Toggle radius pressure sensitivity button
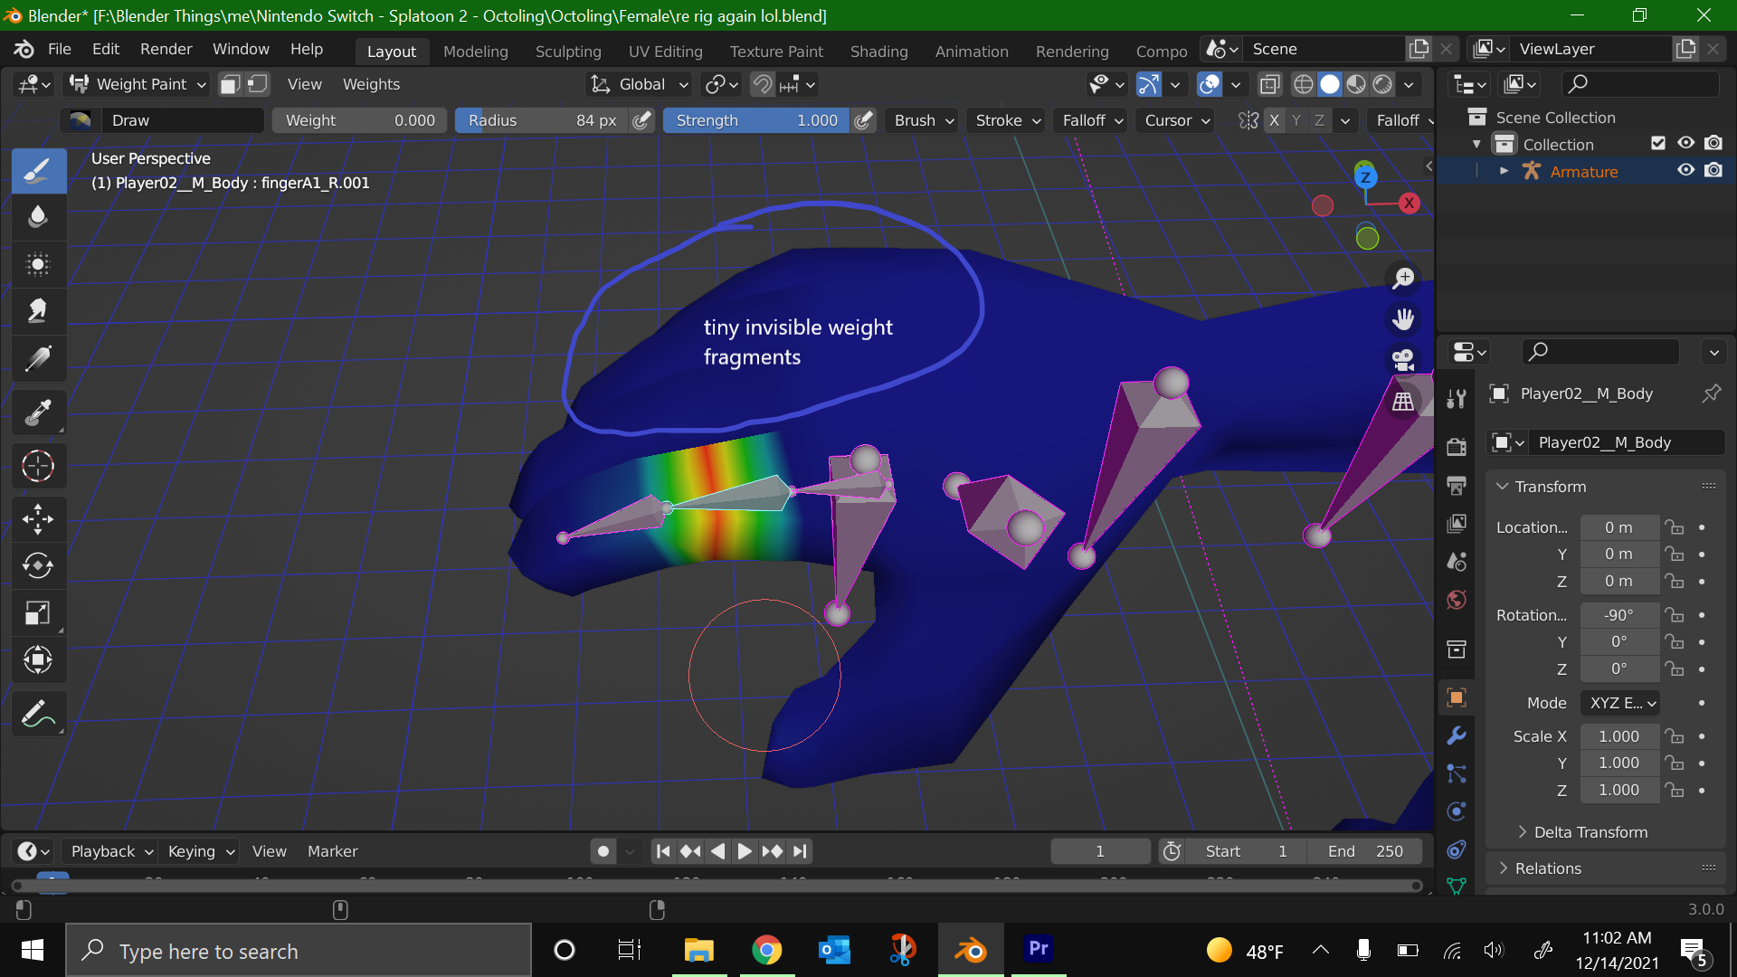Image resolution: width=1737 pixels, height=977 pixels. [642, 120]
